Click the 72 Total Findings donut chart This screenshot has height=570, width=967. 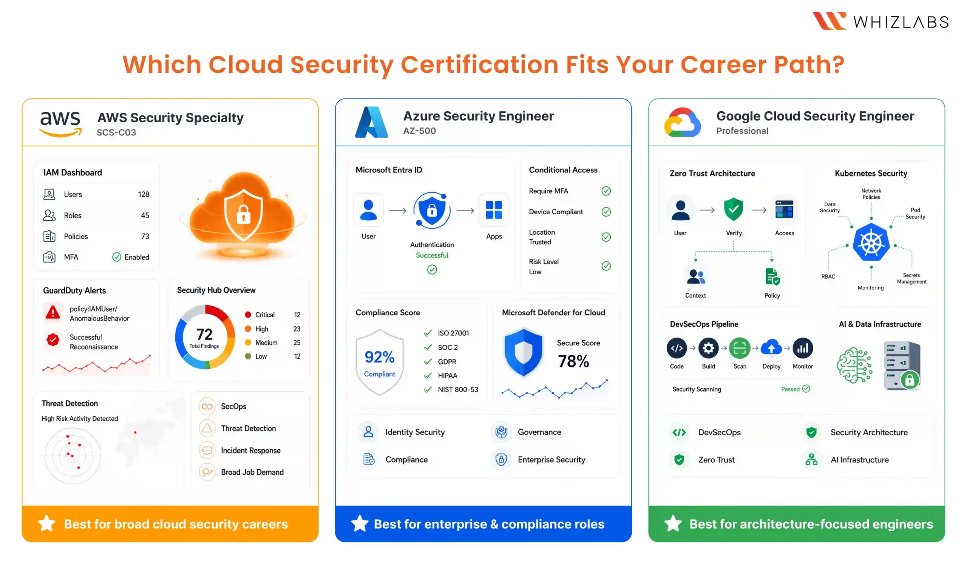[204, 337]
